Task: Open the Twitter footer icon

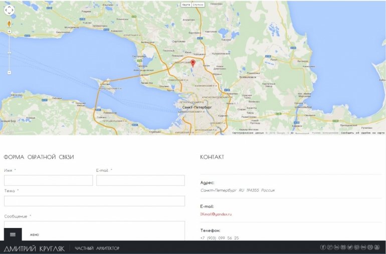Action: [x=350, y=247]
